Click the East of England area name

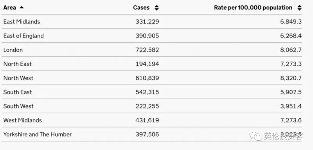click(23, 36)
